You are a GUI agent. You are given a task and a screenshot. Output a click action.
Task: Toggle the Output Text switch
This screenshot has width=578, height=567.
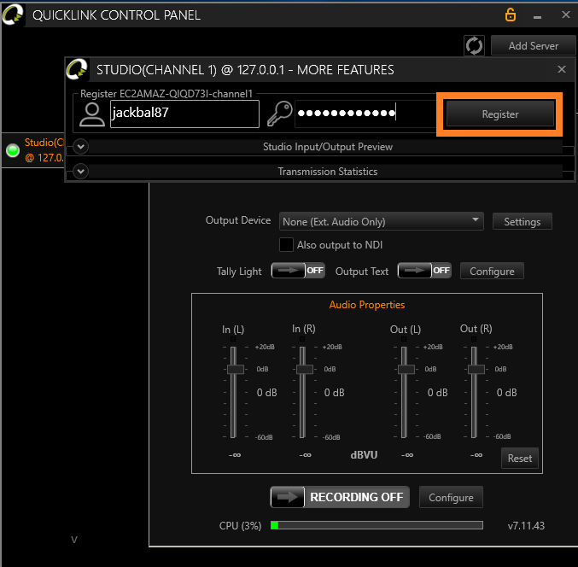(424, 271)
